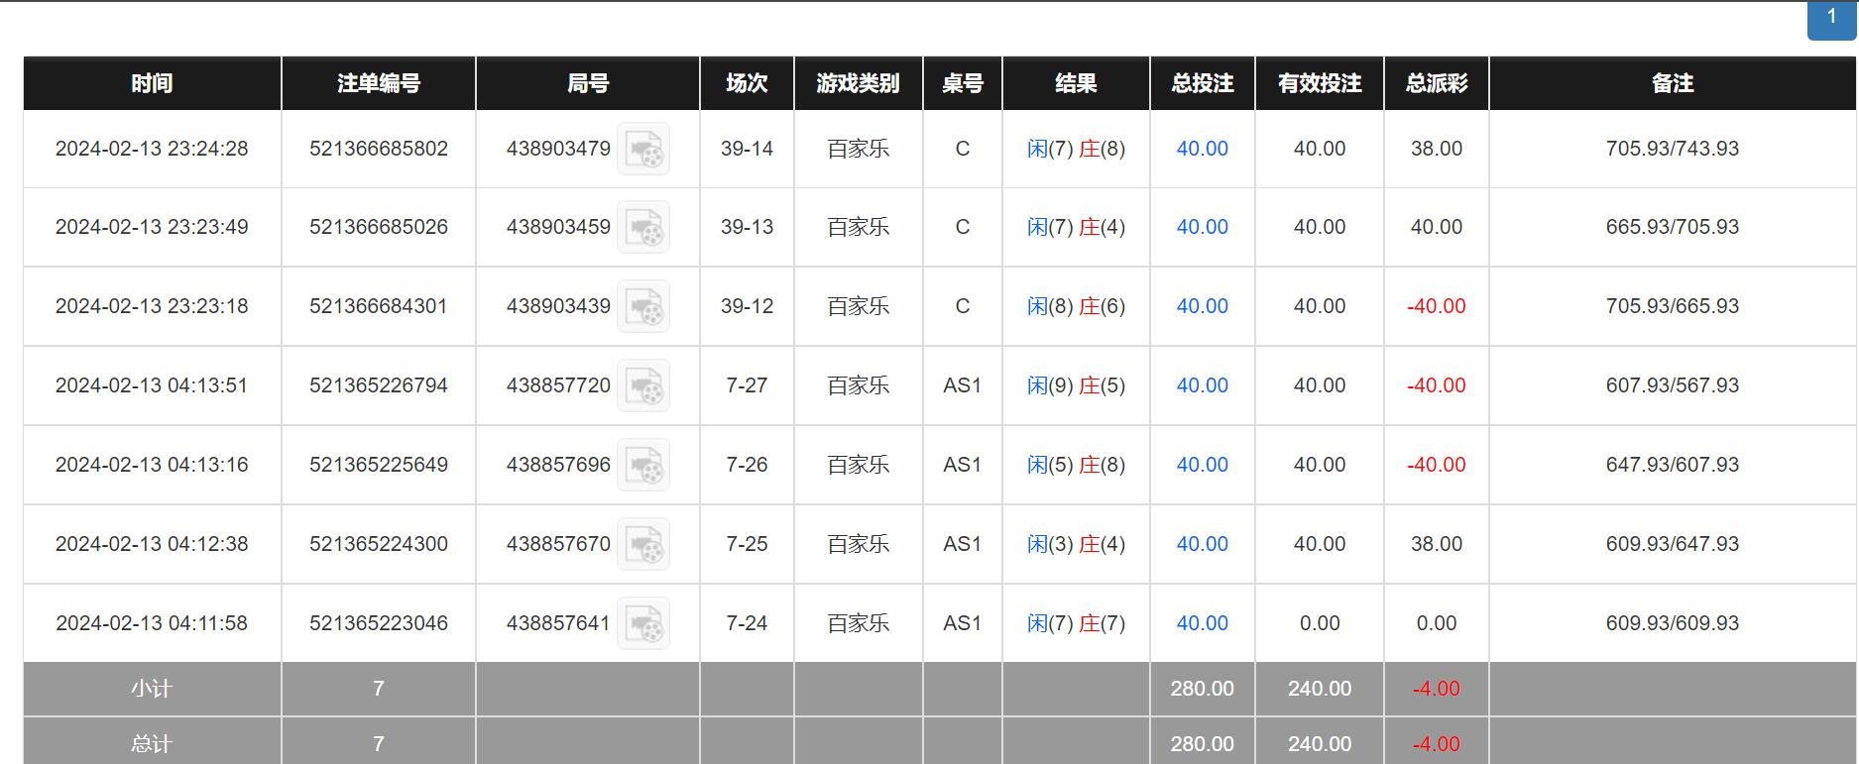Screen dimensions: 1859x764
Task: Open total bet 40.00 link for order 521366684301
Action: coord(1202,306)
